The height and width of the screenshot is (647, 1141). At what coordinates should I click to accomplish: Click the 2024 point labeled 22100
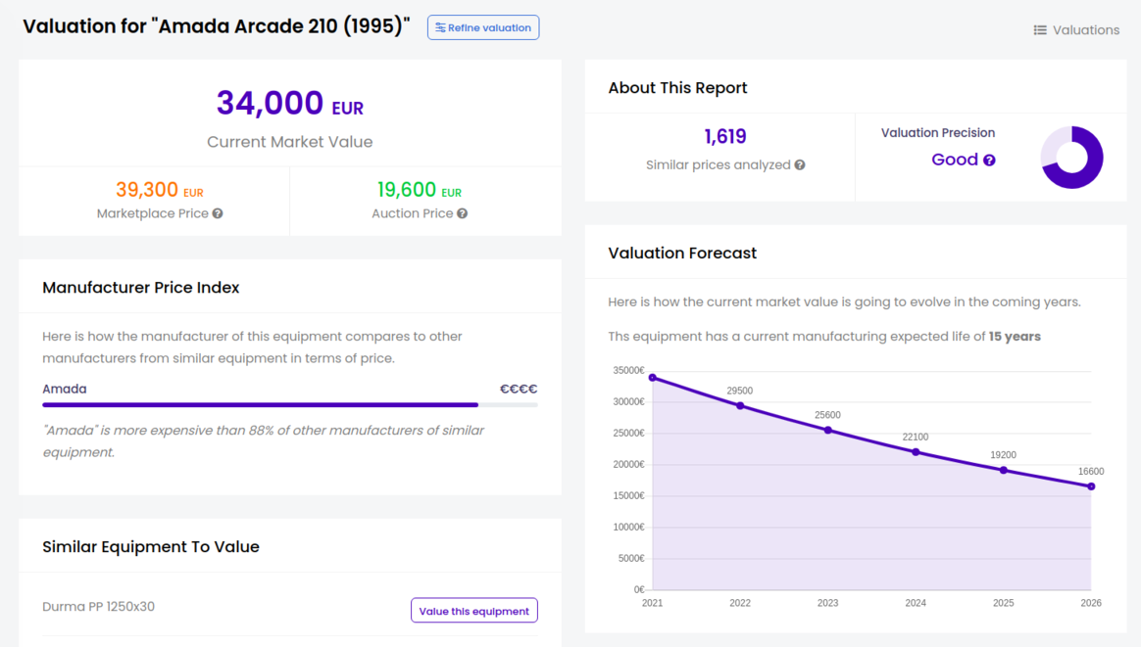click(x=916, y=452)
